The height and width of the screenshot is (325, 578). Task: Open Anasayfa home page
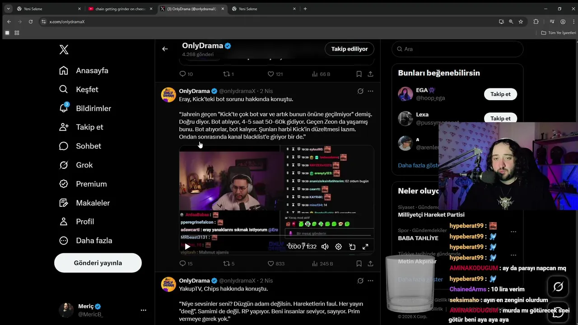coord(84,70)
